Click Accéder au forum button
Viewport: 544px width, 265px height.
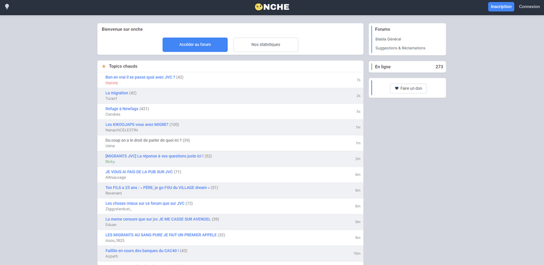coord(195,45)
